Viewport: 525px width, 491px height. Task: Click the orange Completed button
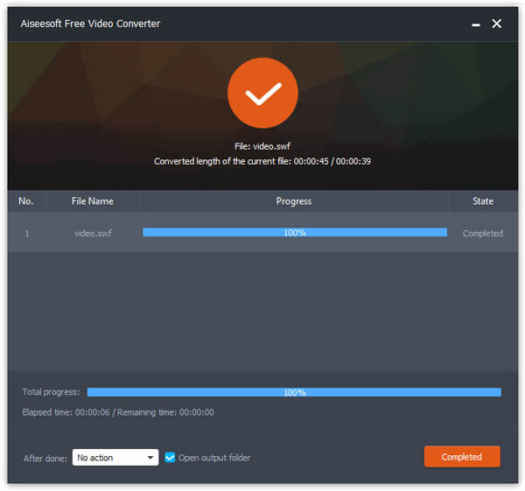pos(462,457)
